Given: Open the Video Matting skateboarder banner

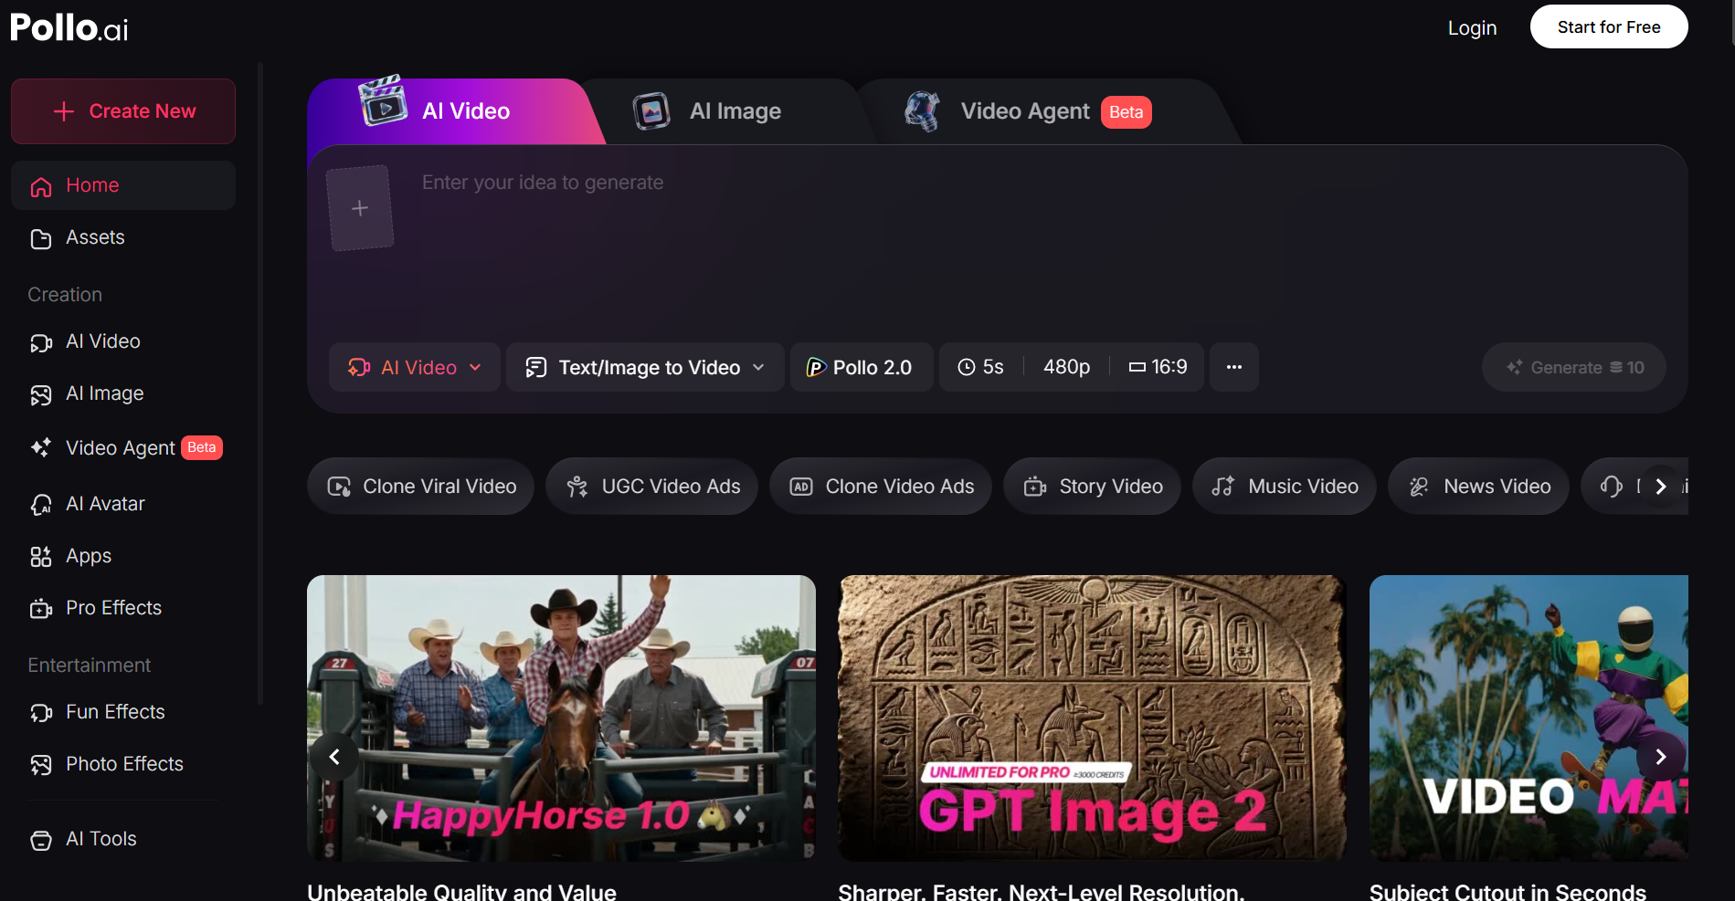Looking at the screenshot, I should tap(1529, 718).
